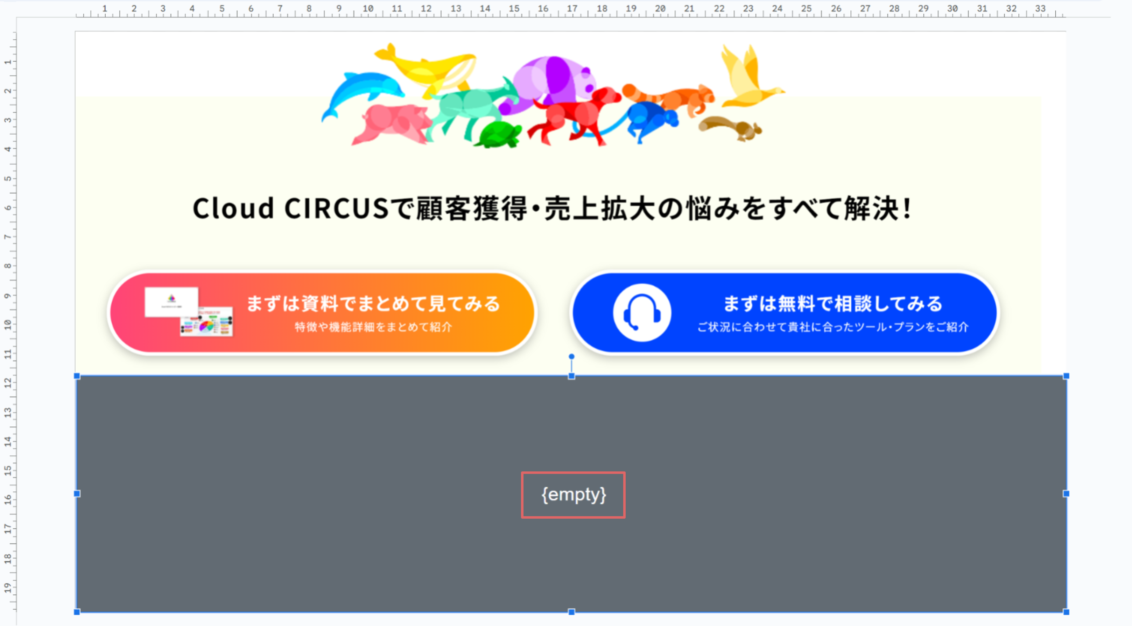The width and height of the screenshot is (1132, 626).
Task: Click the bottom-left corner handle of gray box
Action: (77, 612)
